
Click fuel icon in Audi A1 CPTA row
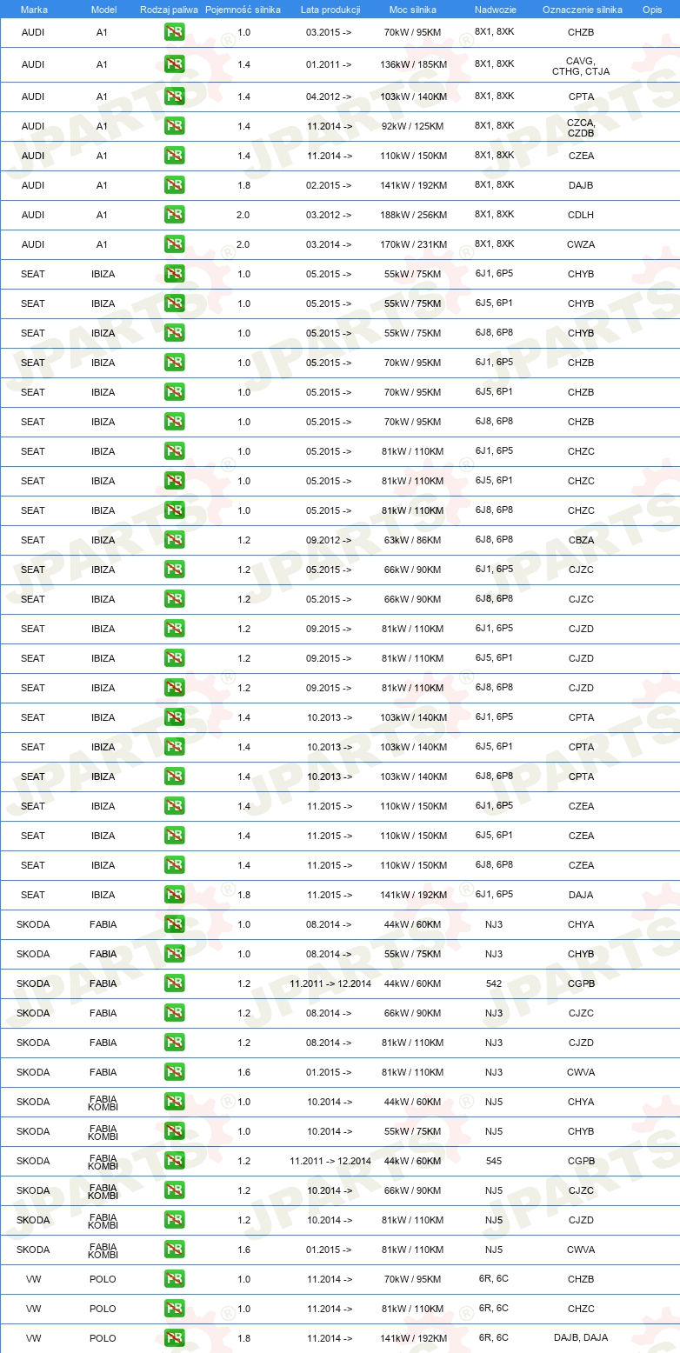174,97
